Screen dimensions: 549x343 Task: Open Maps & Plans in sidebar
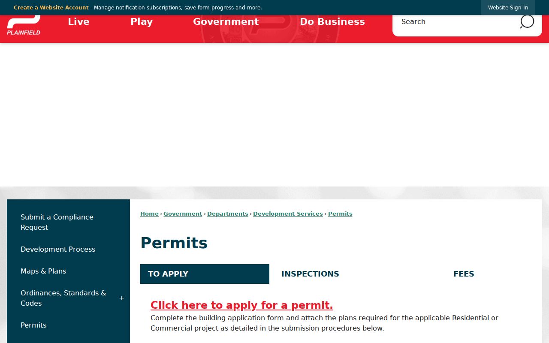point(68,271)
